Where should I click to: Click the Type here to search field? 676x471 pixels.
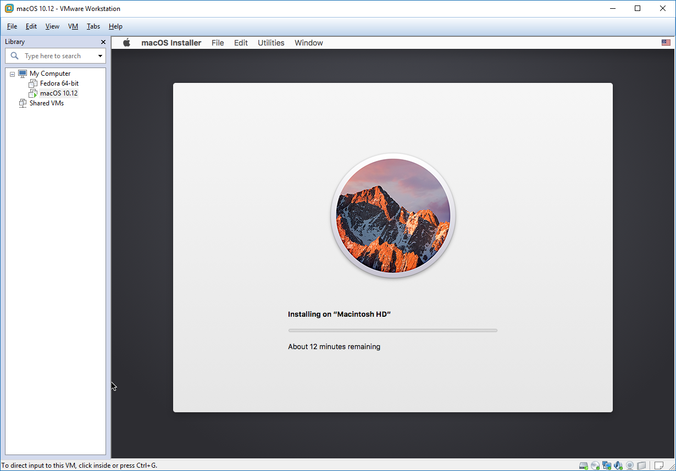(56, 56)
